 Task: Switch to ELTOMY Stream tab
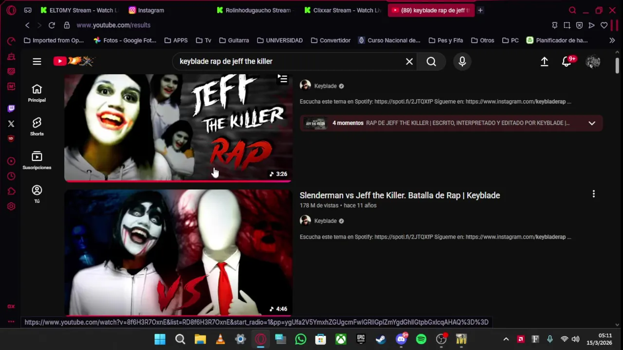[79, 10]
